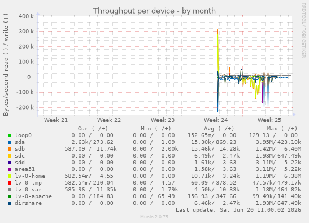Click the lv-0-apache green legend swatch
Image resolution: width=309 pixels, height=223 pixels.
click(x=10, y=196)
